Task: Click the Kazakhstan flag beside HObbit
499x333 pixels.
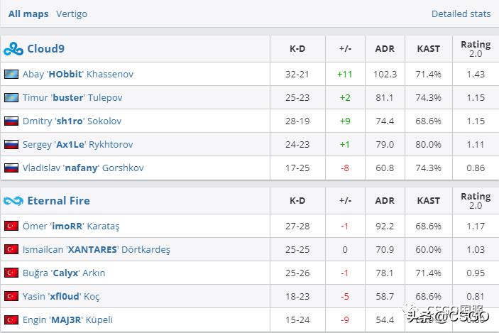Action: [x=11, y=75]
